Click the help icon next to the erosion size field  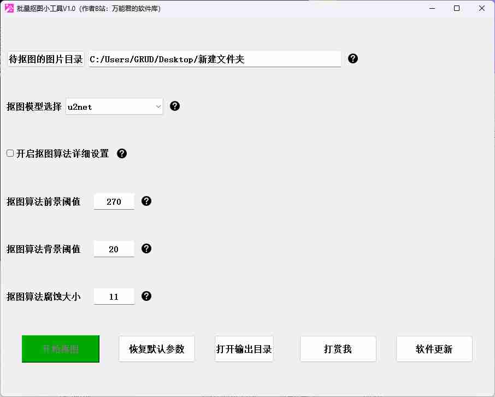click(x=146, y=296)
